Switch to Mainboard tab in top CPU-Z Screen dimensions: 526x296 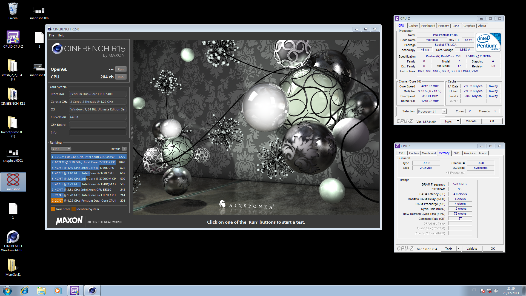pos(428,26)
